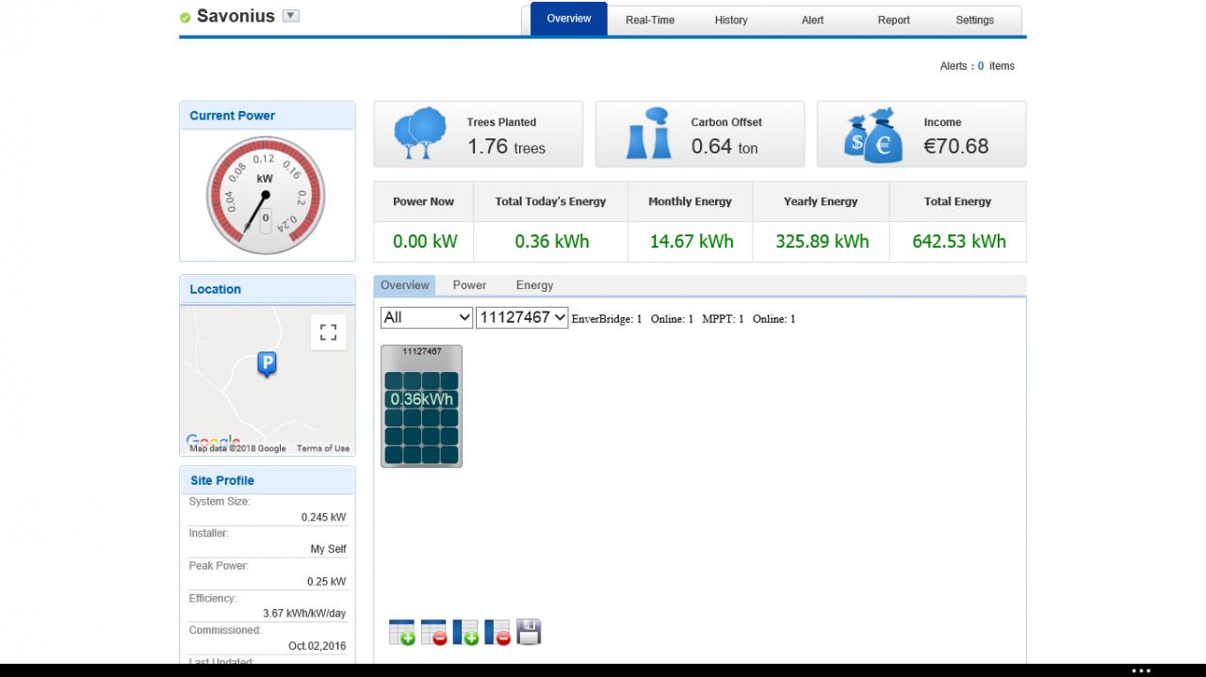Click the add column icon
Image resolution: width=1206 pixels, height=677 pixels.
click(x=465, y=632)
